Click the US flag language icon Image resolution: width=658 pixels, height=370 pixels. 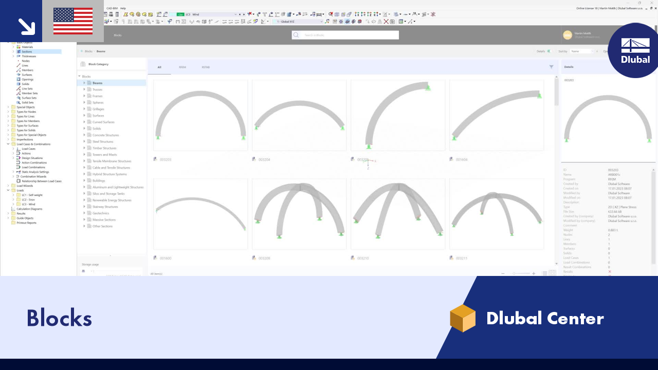[x=72, y=21]
